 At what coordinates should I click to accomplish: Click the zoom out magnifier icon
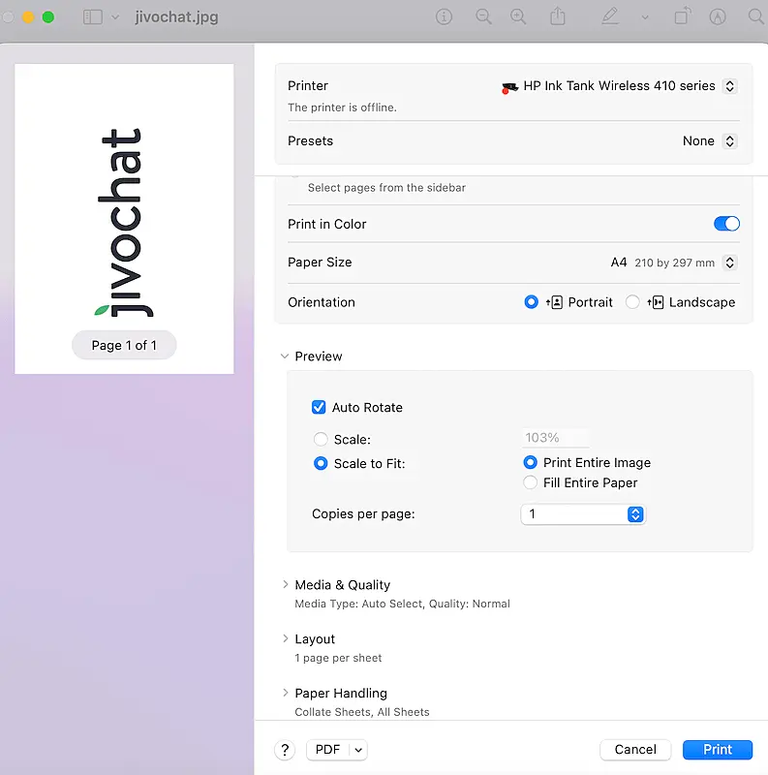pyautogui.click(x=483, y=17)
